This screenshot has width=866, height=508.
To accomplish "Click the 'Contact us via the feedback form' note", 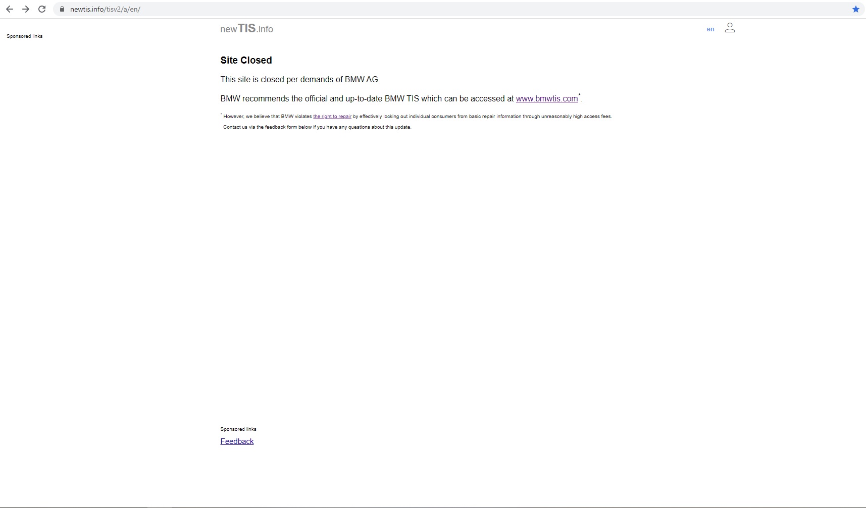I will [317, 127].
